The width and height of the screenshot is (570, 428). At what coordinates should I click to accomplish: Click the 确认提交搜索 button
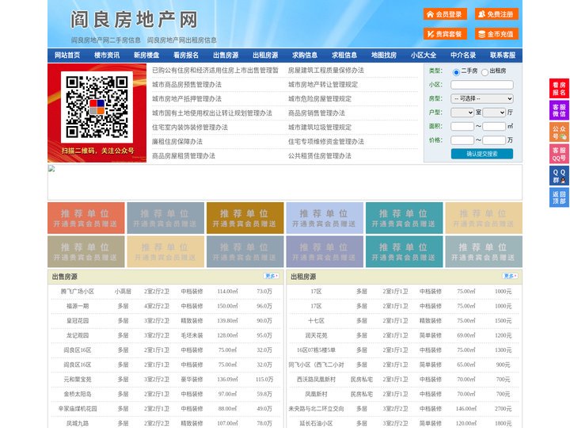click(482, 154)
